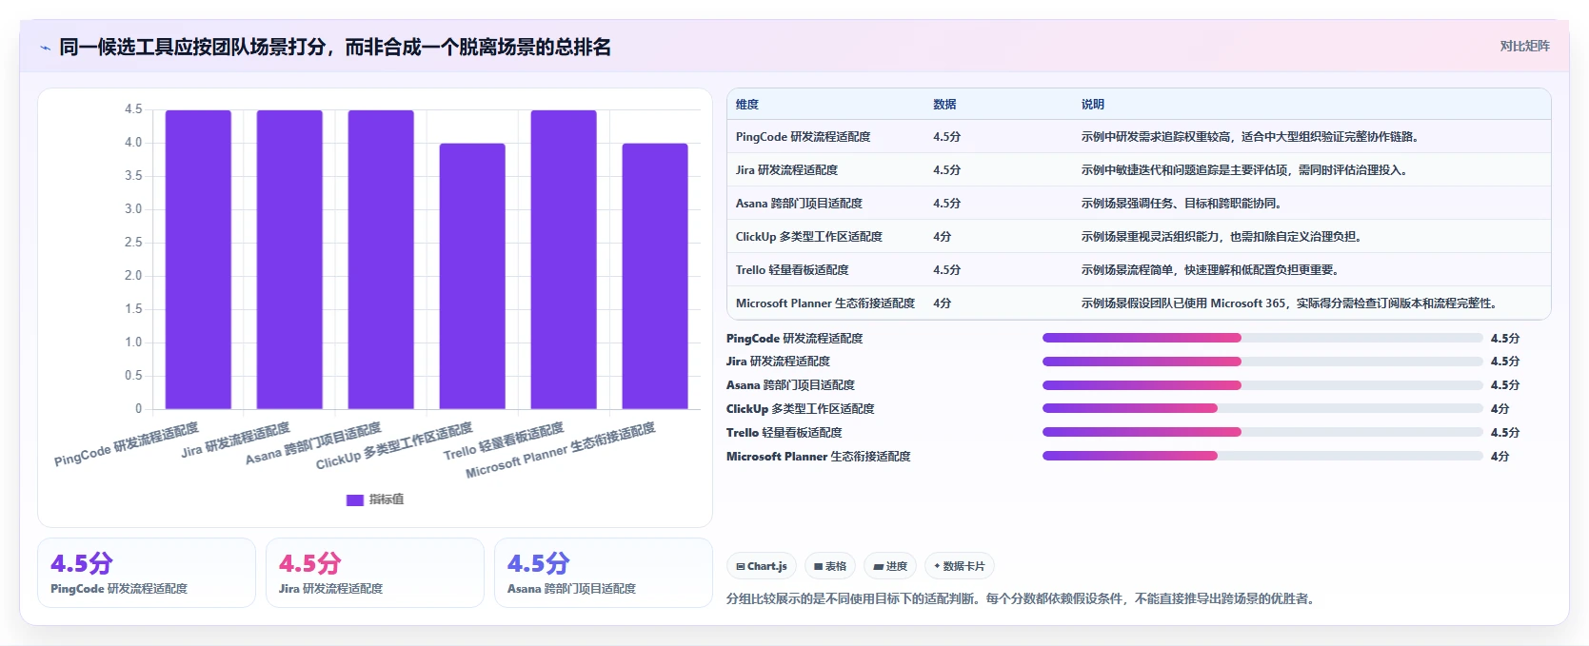Click the Microsoft Planner bar in the chart
Image resolution: width=1589 pixels, height=646 pixels.
pyautogui.click(x=655, y=276)
